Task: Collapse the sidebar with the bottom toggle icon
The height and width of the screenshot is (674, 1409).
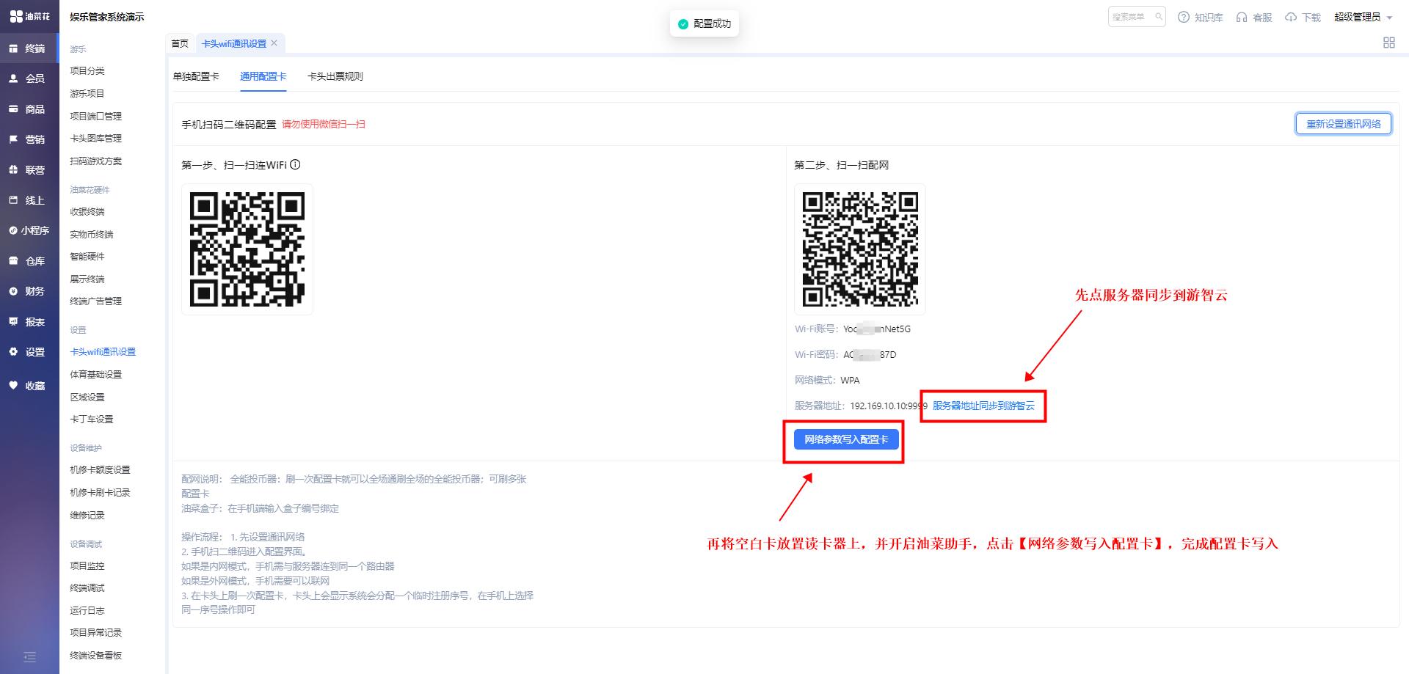Action: [x=29, y=656]
